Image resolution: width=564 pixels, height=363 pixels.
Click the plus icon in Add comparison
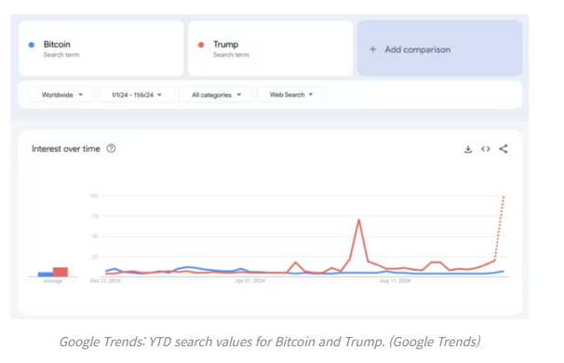pos(372,49)
